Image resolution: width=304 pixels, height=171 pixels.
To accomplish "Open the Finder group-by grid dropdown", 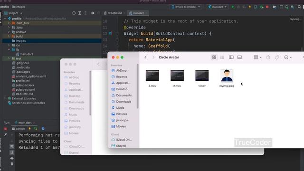I will point(257,57).
